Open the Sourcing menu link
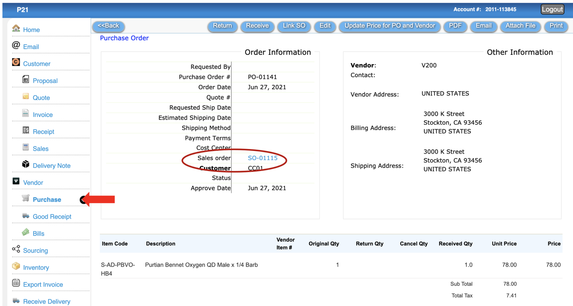Image resolution: width=573 pixels, height=306 pixels. [36, 251]
